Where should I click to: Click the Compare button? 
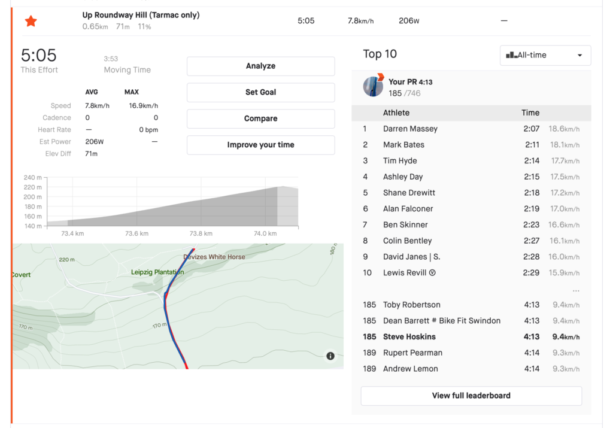click(261, 119)
